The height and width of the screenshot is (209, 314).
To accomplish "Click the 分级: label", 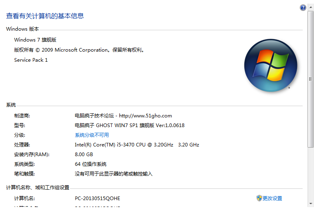I will pos(19,135).
